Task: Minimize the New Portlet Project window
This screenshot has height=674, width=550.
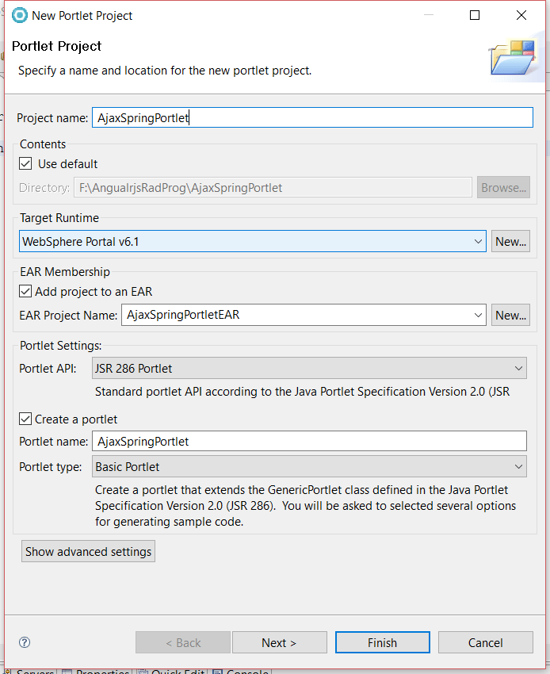Action: (x=429, y=15)
